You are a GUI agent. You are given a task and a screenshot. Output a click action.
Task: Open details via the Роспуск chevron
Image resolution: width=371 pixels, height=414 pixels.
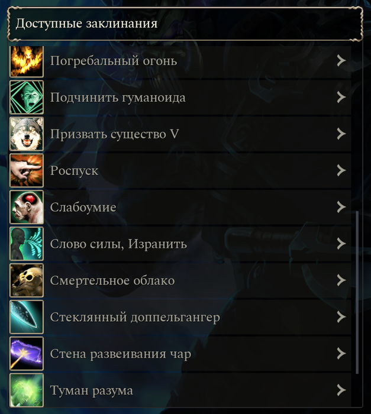(x=341, y=170)
